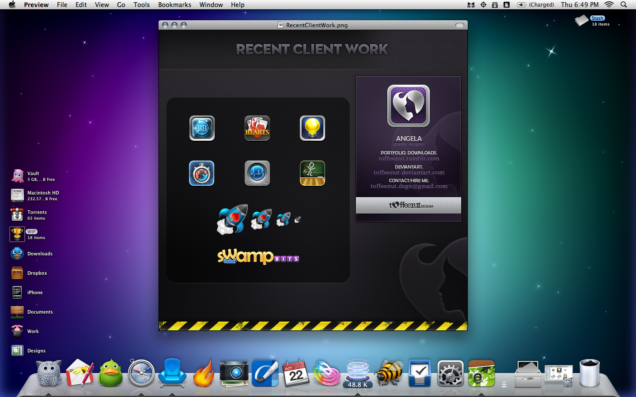
Task: Select the Designs folder icon
Action: pos(18,351)
